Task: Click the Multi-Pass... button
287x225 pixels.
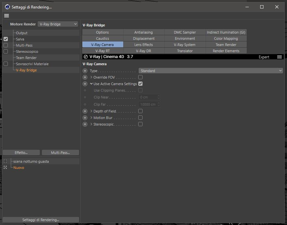Action: 60,153
